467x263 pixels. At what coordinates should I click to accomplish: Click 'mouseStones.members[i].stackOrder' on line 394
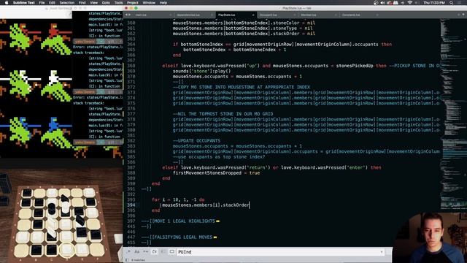(x=206, y=205)
